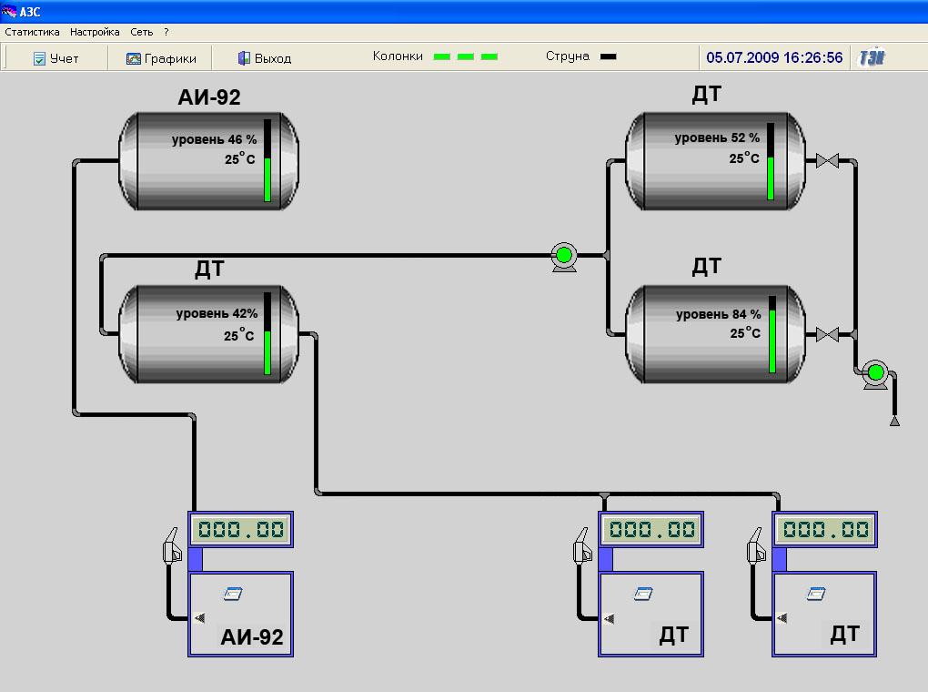Click the card icon in the rightmost ДТ dispenser
The image size is (928, 692).
[x=817, y=594]
